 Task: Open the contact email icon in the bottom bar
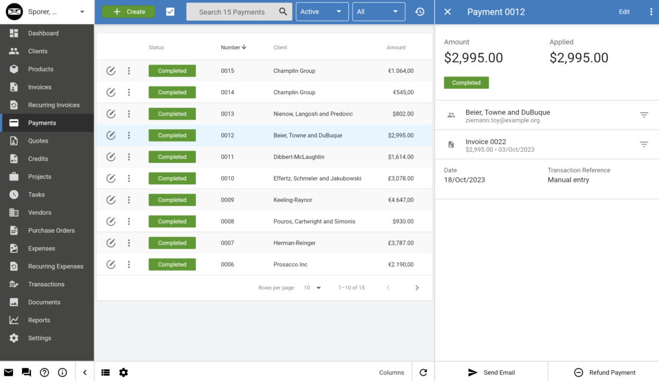tap(8, 372)
